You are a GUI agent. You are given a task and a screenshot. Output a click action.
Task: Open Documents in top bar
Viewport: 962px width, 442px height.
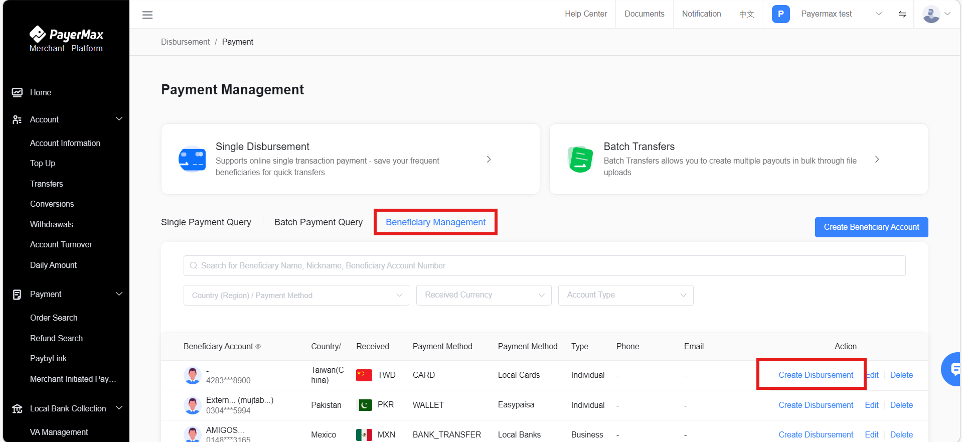[645, 14]
